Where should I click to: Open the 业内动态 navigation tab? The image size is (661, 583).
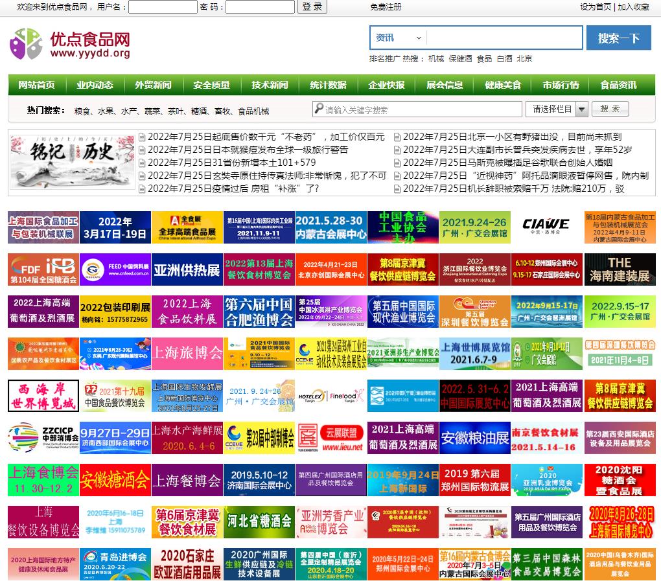coord(95,85)
